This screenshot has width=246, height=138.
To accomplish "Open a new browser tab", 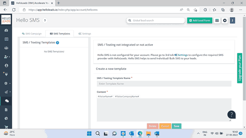I will click(58, 3).
